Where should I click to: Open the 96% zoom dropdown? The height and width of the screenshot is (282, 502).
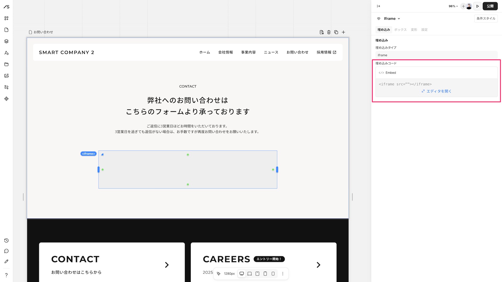(453, 6)
